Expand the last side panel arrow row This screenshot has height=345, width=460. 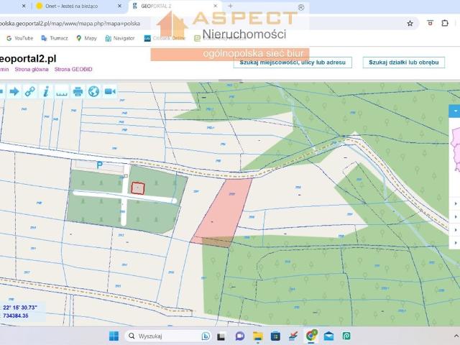point(456,244)
